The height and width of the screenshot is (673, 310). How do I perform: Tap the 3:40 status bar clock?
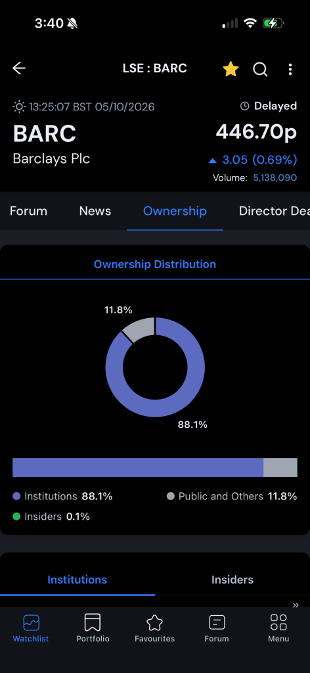pos(49,23)
